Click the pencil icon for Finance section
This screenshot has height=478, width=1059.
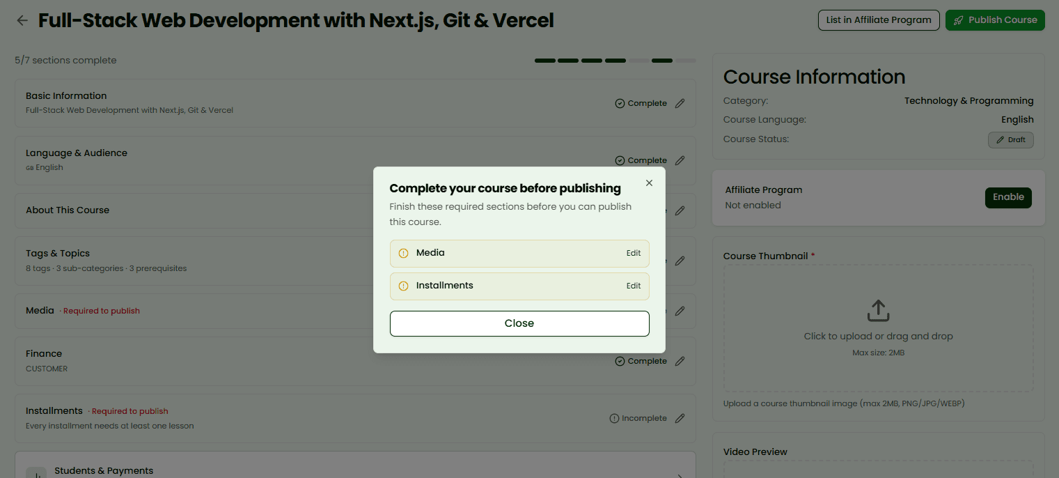[x=680, y=361]
